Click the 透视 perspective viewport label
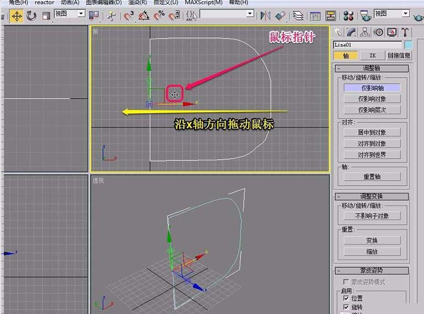 tap(98, 181)
